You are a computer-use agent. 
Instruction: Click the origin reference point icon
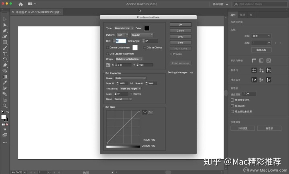pyautogui.click(x=108, y=65)
